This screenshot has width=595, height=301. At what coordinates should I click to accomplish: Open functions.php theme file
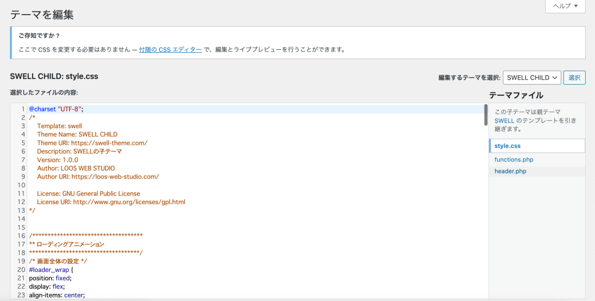[514, 159]
